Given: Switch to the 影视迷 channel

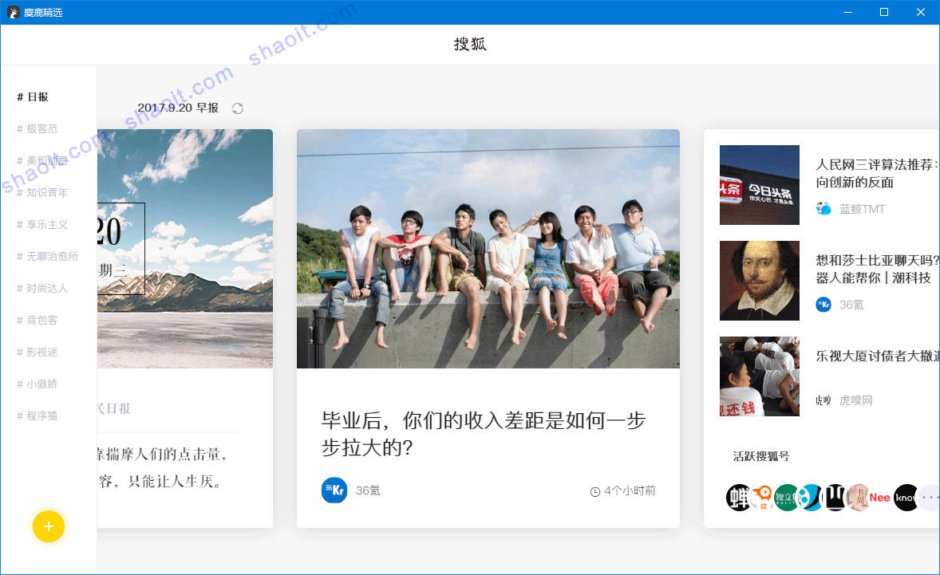Looking at the screenshot, I should (38, 352).
